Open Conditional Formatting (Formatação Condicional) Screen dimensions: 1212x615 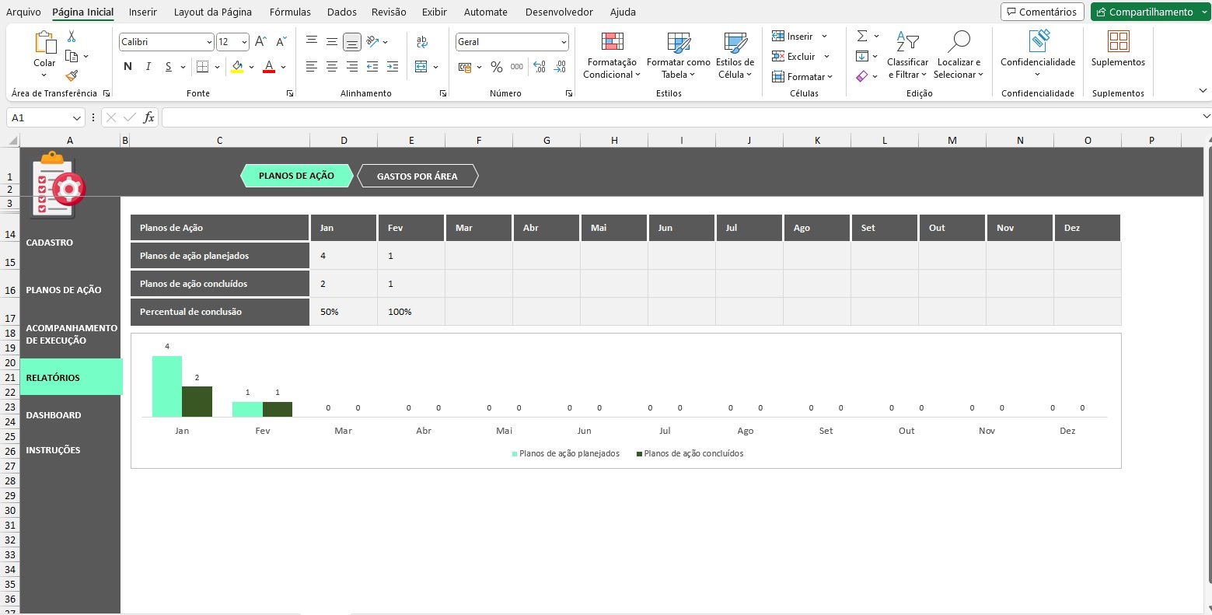click(611, 56)
